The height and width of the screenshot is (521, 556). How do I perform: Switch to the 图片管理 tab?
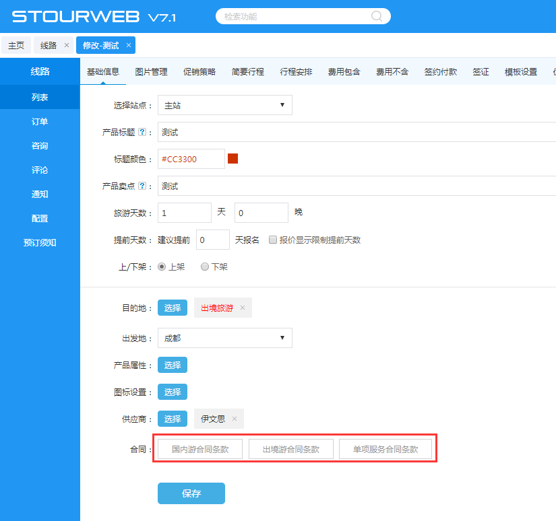[x=151, y=72]
